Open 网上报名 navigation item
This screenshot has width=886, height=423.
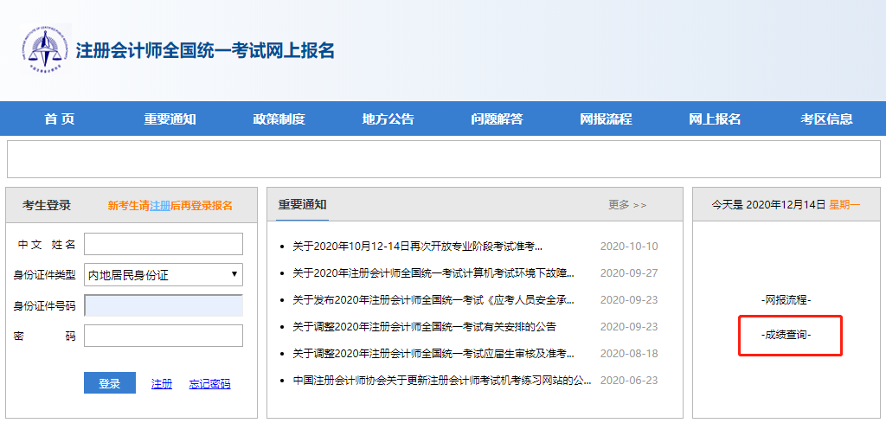tap(715, 119)
